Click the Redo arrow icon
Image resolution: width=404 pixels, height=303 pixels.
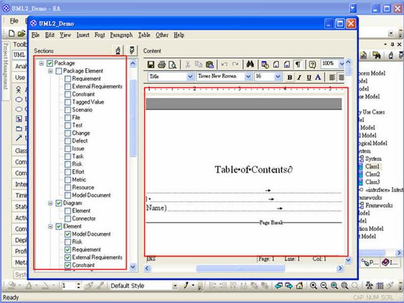(x=235, y=64)
